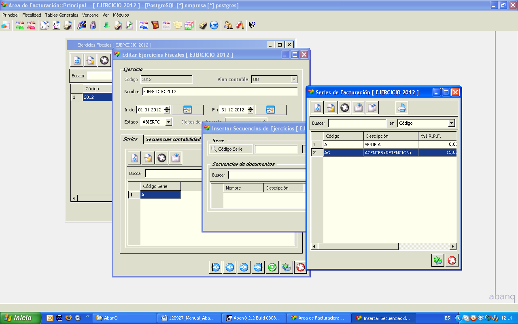Click green circular accept-and-continue icon in Editar Ejercicios
The width and height of the screenshot is (518, 324).
tap(272, 267)
